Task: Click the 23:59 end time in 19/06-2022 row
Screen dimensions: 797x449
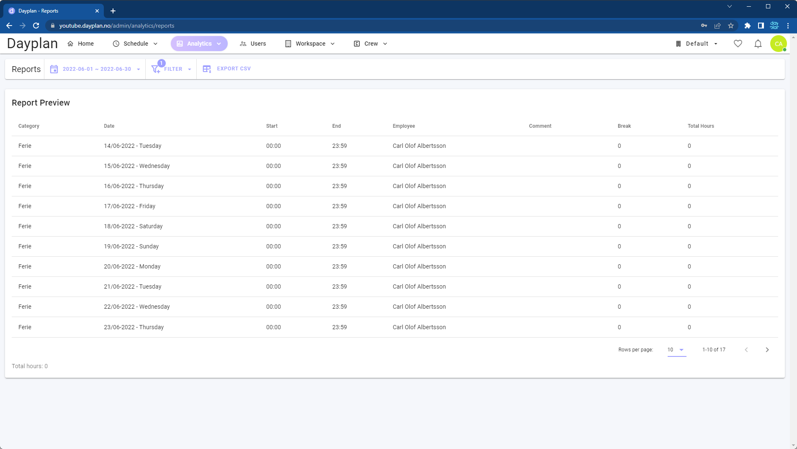Action: coord(339,246)
